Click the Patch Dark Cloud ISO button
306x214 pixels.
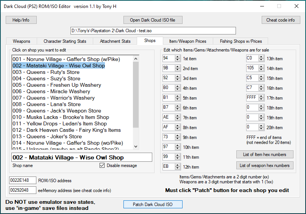point(153,205)
